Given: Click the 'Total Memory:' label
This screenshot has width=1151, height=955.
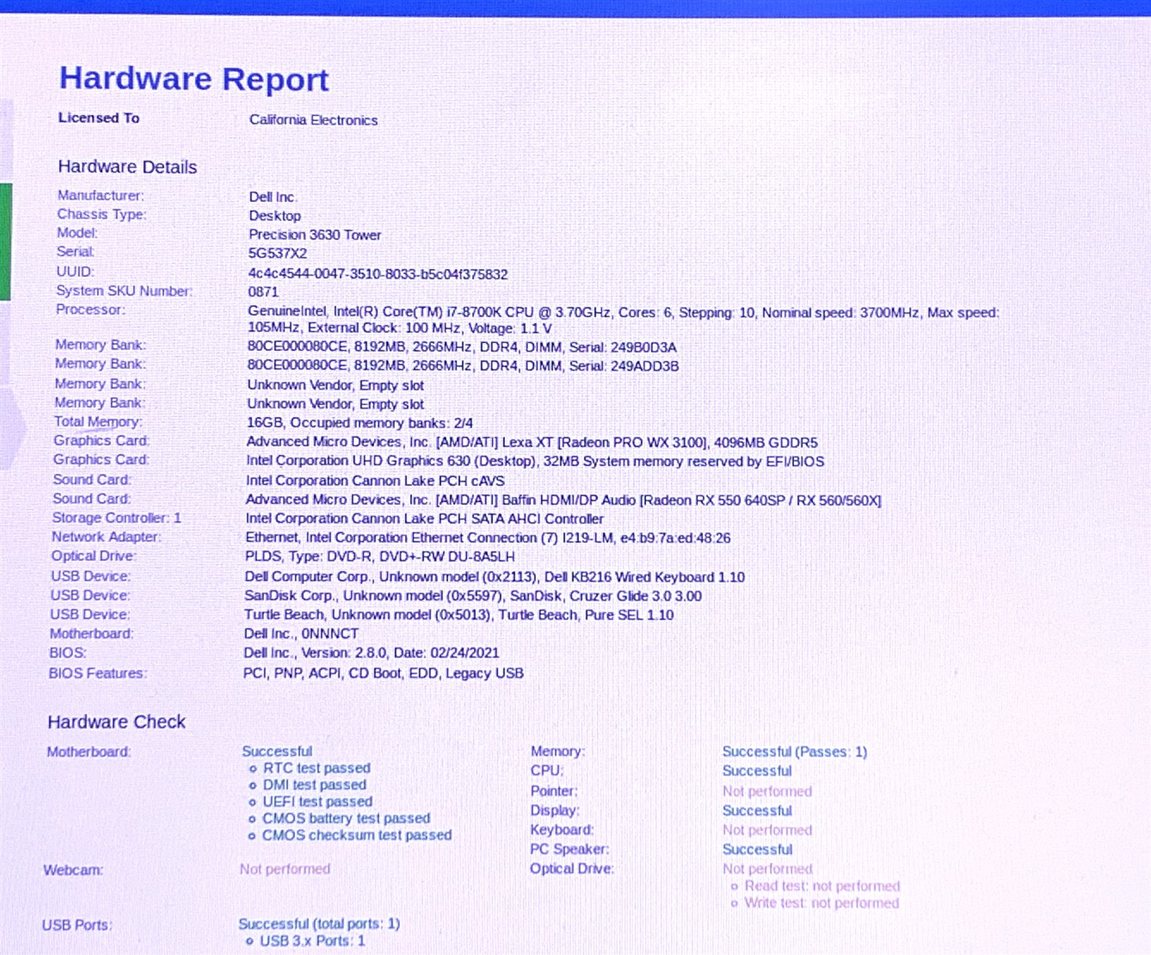Looking at the screenshot, I should 98,422.
